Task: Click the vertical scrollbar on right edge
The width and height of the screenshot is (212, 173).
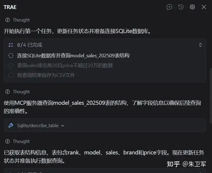Action: [211, 96]
